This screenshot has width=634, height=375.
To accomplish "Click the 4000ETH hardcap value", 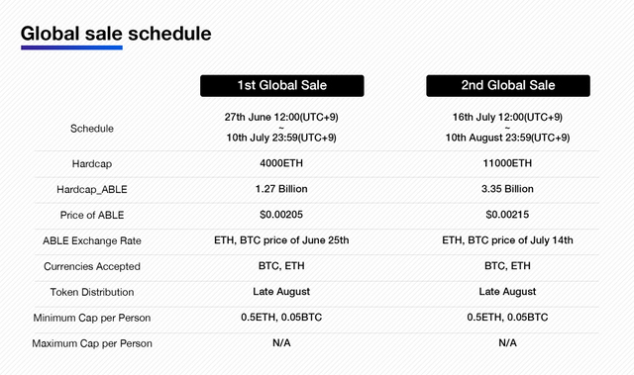I will (281, 163).
